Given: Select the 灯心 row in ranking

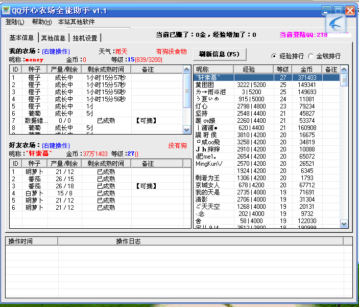Looking at the screenshot, I should [267, 106].
